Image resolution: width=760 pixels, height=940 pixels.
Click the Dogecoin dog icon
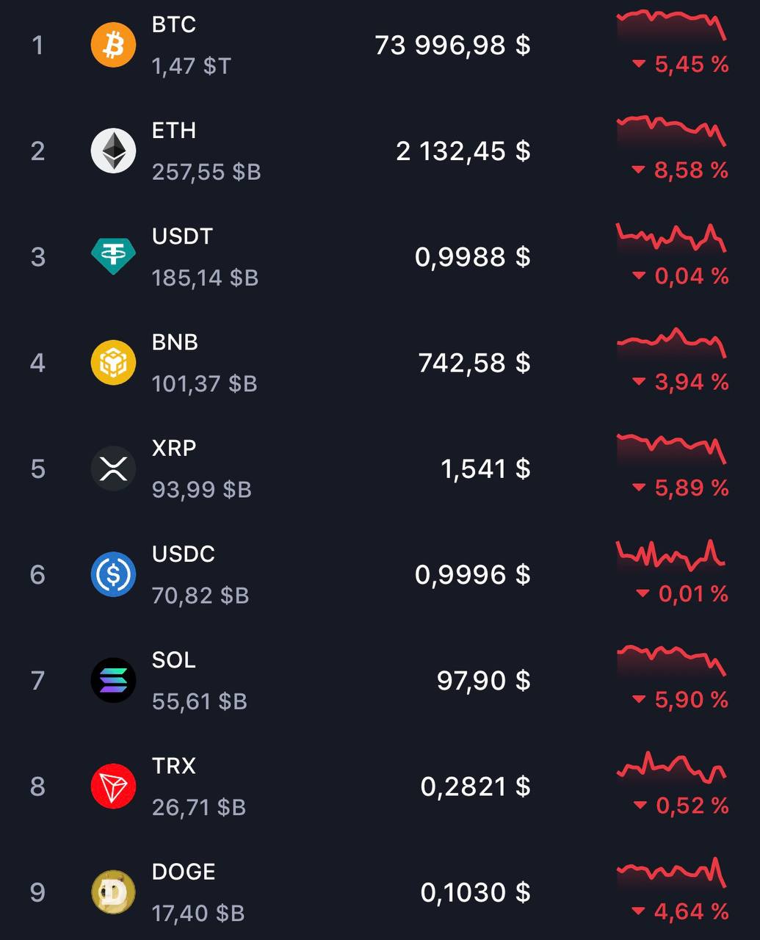[x=113, y=892]
